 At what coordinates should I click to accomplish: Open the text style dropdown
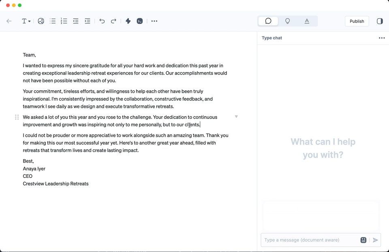point(26,21)
